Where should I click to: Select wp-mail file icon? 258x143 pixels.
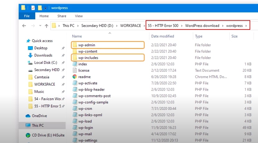(x=75, y=134)
